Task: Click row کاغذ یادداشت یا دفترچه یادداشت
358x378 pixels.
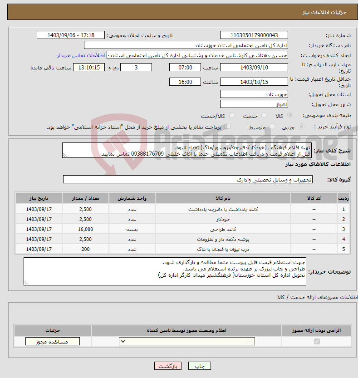Action: pyautogui.click(x=182, y=209)
